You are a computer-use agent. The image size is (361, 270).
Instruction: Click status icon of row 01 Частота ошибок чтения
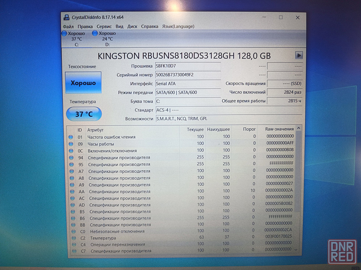click(71, 137)
